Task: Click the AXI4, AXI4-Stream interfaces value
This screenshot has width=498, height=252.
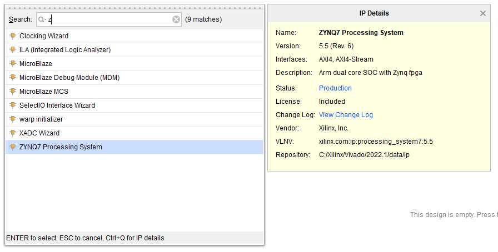Action: [346, 59]
